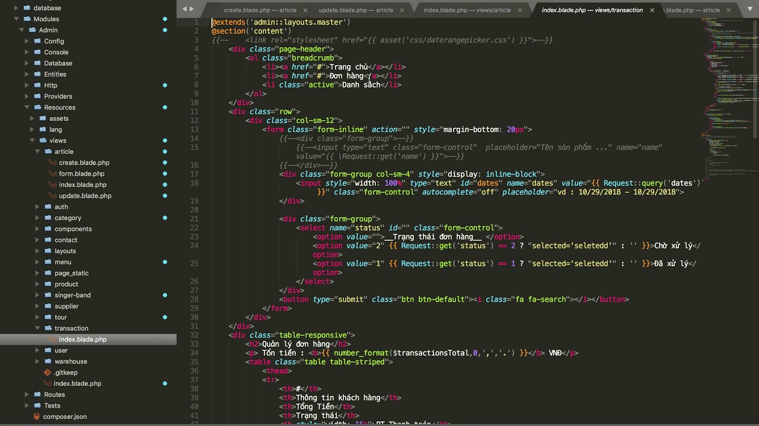Click the database folder icon
The image size is (759, 426).
26,8
